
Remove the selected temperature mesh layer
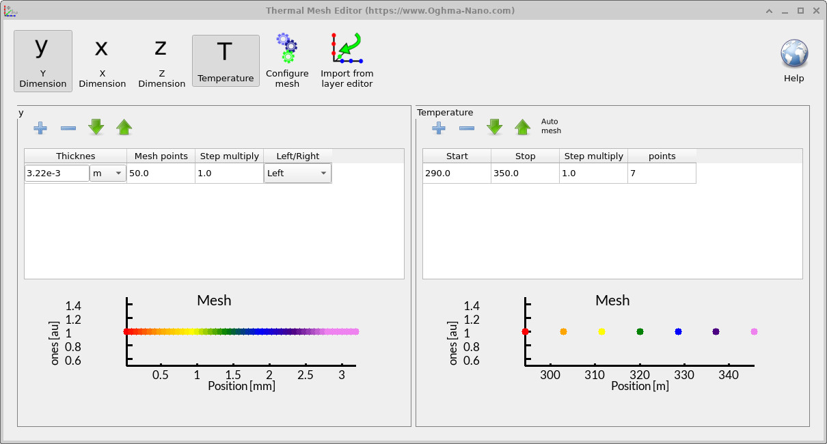coord(466,128)
